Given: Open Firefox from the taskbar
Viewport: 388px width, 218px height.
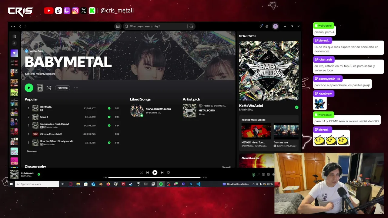Looking at the screenshot, I should (x=108, y=184).
